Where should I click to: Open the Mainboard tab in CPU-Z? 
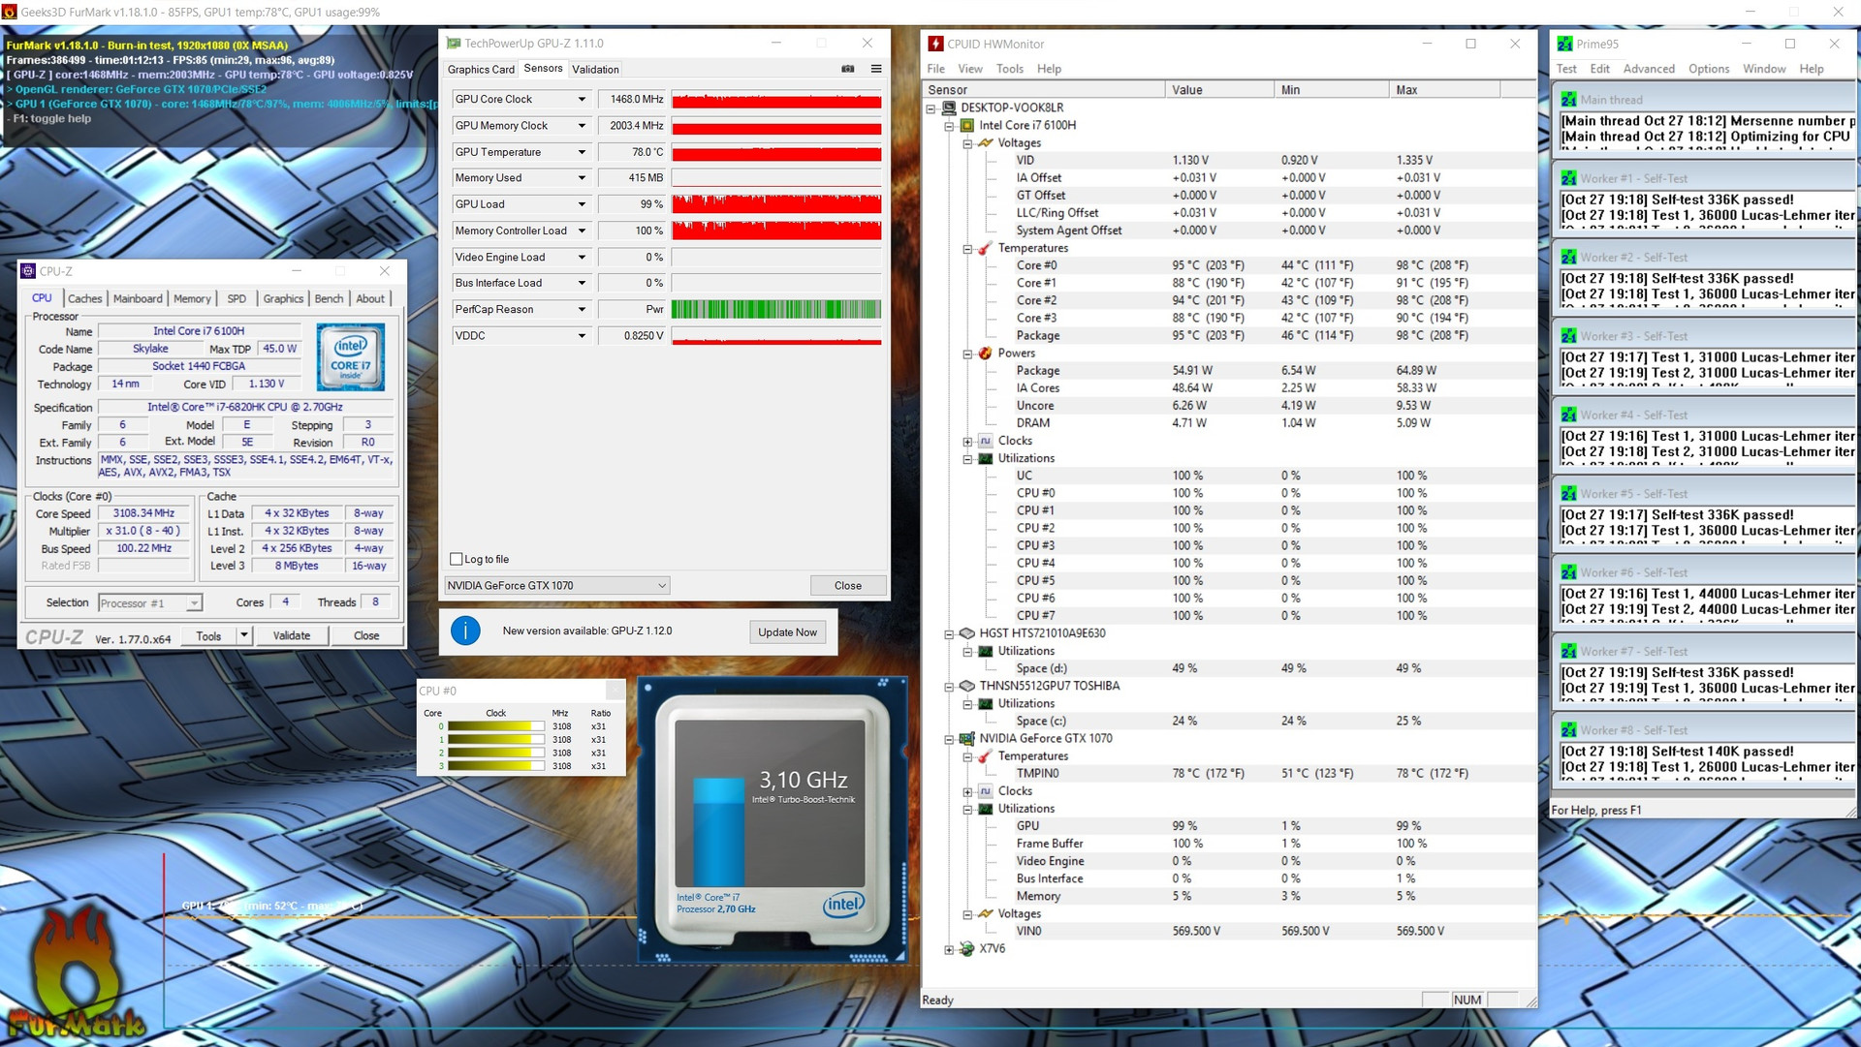point(138,298)
